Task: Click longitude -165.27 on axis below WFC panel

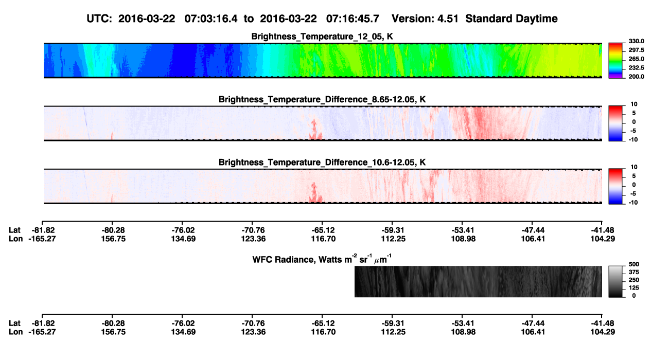Action: point(41,332)
